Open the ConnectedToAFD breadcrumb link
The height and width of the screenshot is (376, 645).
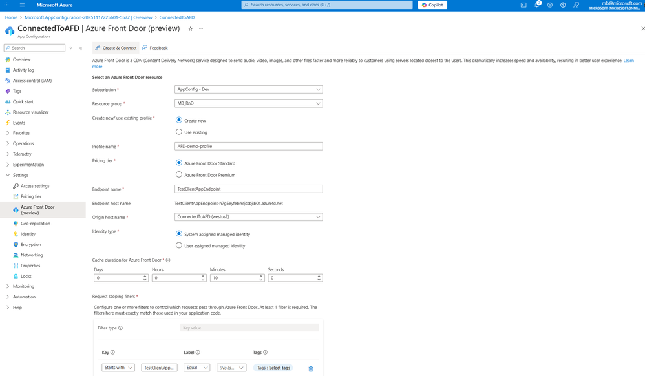tap(177, 17)
